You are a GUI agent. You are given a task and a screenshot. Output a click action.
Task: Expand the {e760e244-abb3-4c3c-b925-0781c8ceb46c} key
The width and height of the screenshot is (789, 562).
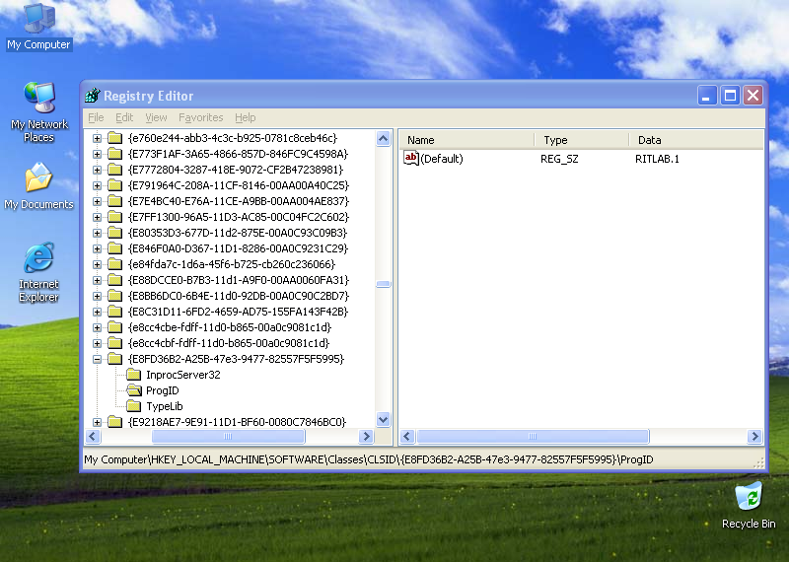click(x=98, y=138)
